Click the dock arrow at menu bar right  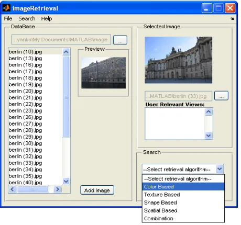pyautogui.click(x=232, y=18)
